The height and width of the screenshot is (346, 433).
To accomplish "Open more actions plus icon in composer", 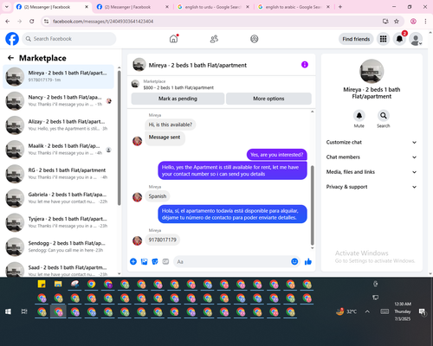I will 133,261.
